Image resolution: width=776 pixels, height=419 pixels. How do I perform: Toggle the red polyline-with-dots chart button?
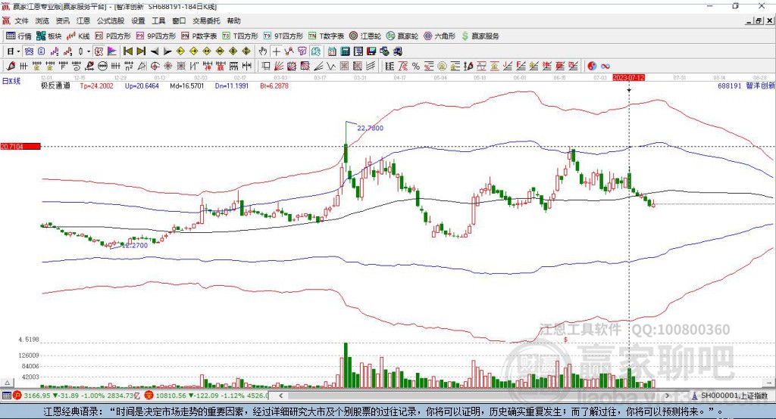click(289, 51)
